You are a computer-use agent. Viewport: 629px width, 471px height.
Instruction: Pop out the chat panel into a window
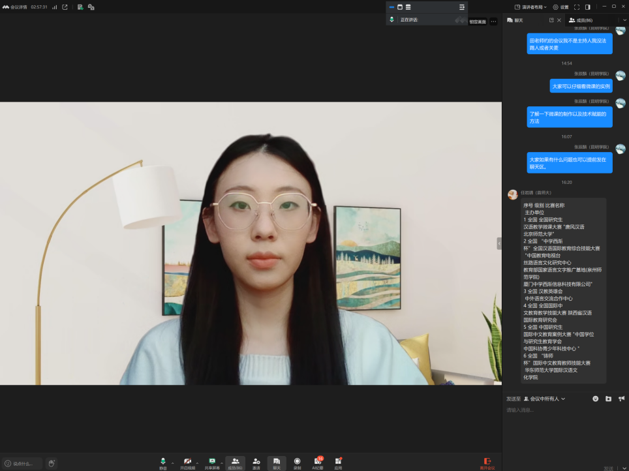[551, 20]
